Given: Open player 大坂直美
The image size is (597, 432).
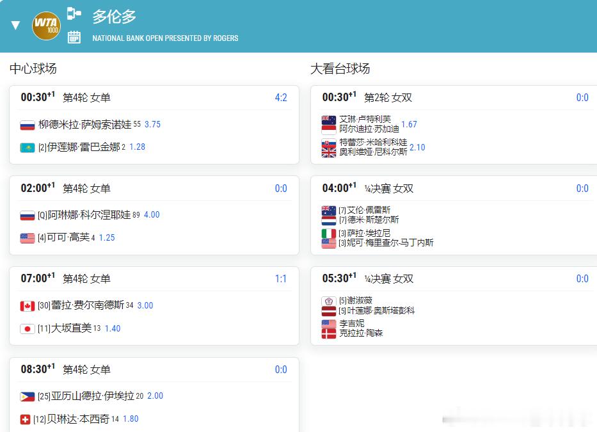Looking at the screenshot, I should click(71, 328).
